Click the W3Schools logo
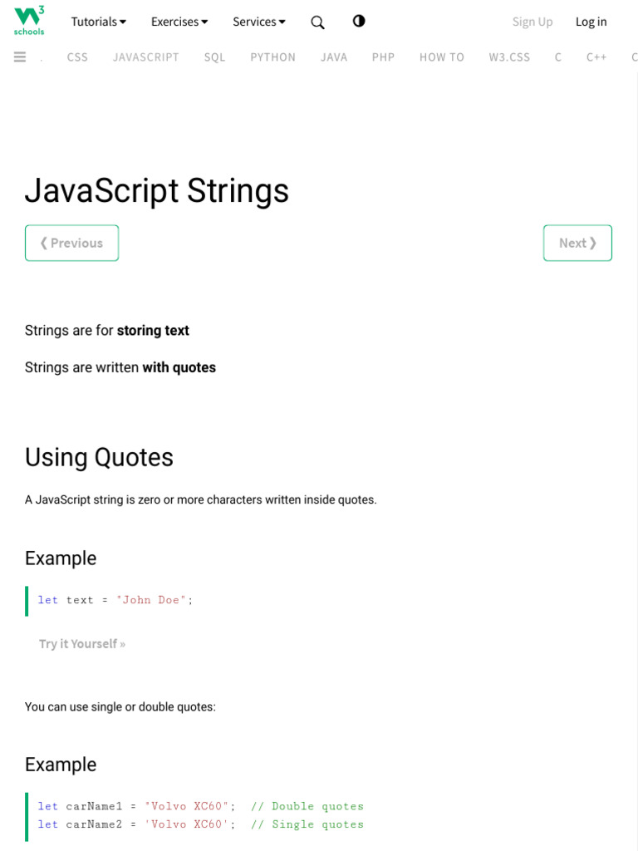 click(29, 21)
